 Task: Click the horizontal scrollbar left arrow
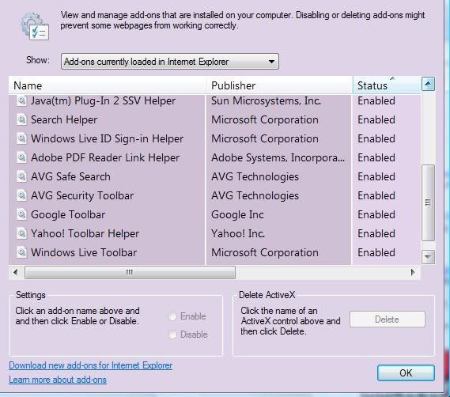tap(16, 272)
